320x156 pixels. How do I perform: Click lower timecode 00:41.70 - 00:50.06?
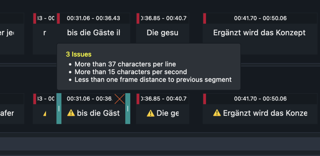point(260,98)
